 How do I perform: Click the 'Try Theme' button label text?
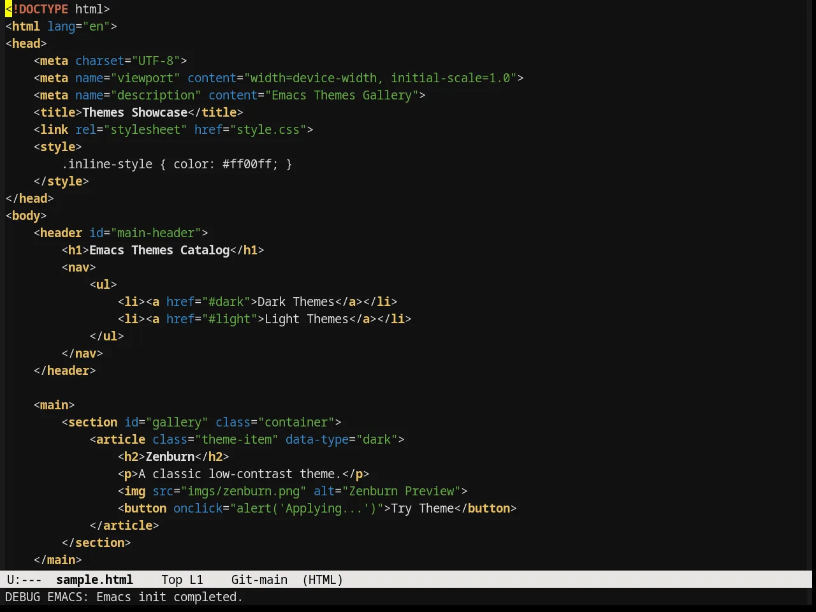[x=423, y=508]
